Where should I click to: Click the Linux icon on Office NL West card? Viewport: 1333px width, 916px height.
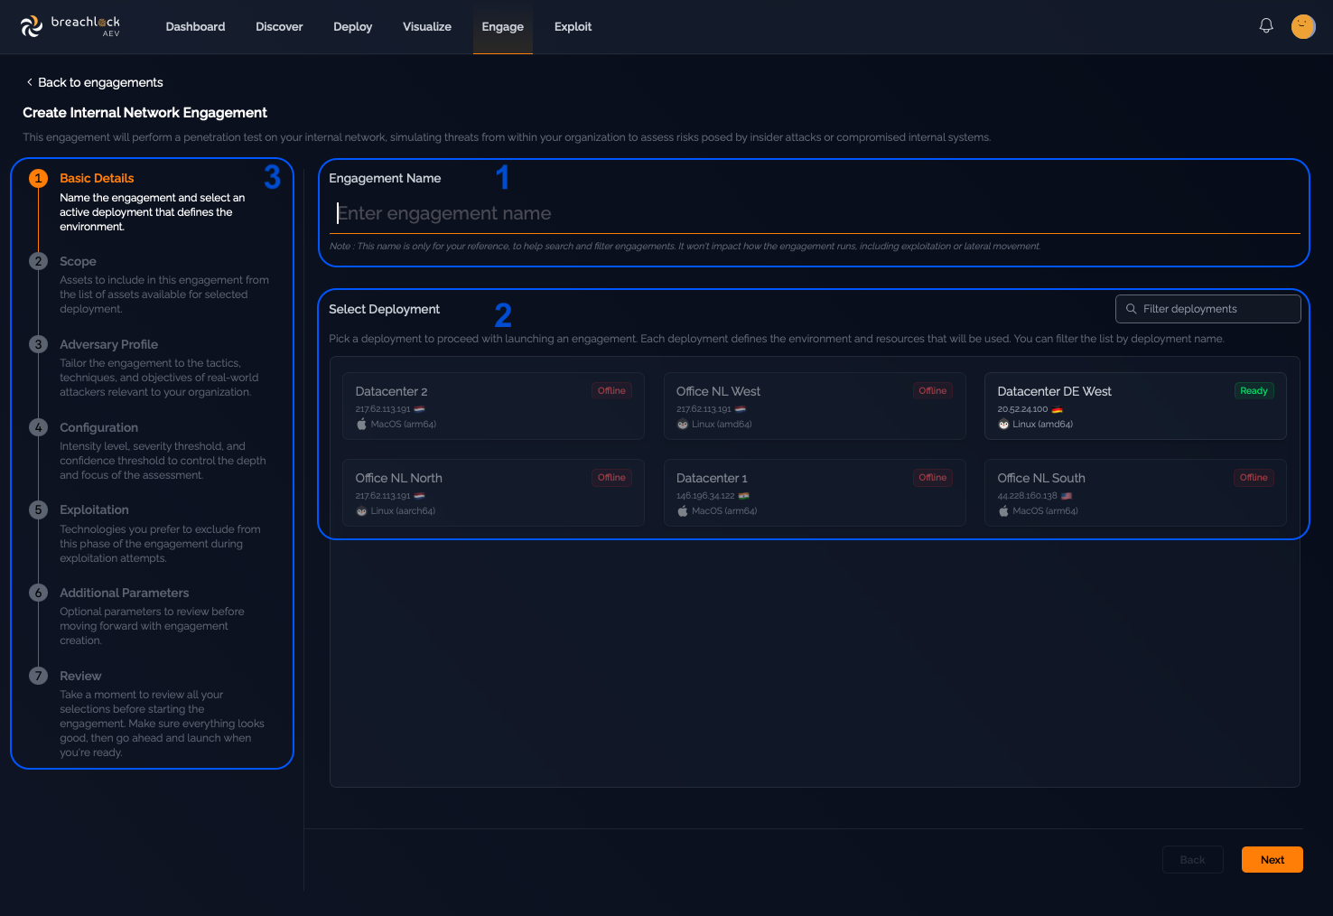point(683,424)
